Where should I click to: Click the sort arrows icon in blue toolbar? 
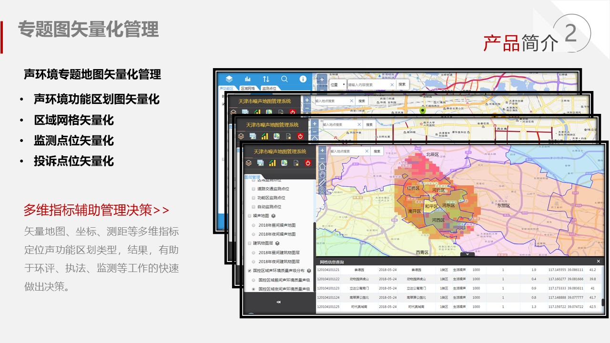[266, 79]
